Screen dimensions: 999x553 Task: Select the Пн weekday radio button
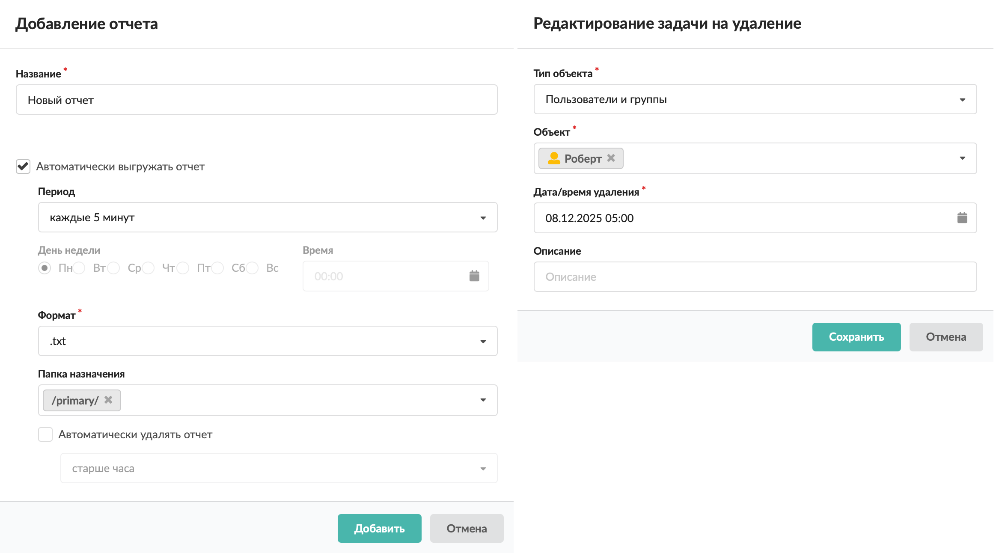(45, 268)
